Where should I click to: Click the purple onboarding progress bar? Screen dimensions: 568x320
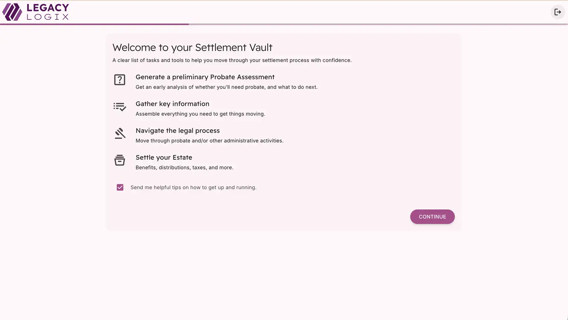[95, 24]
